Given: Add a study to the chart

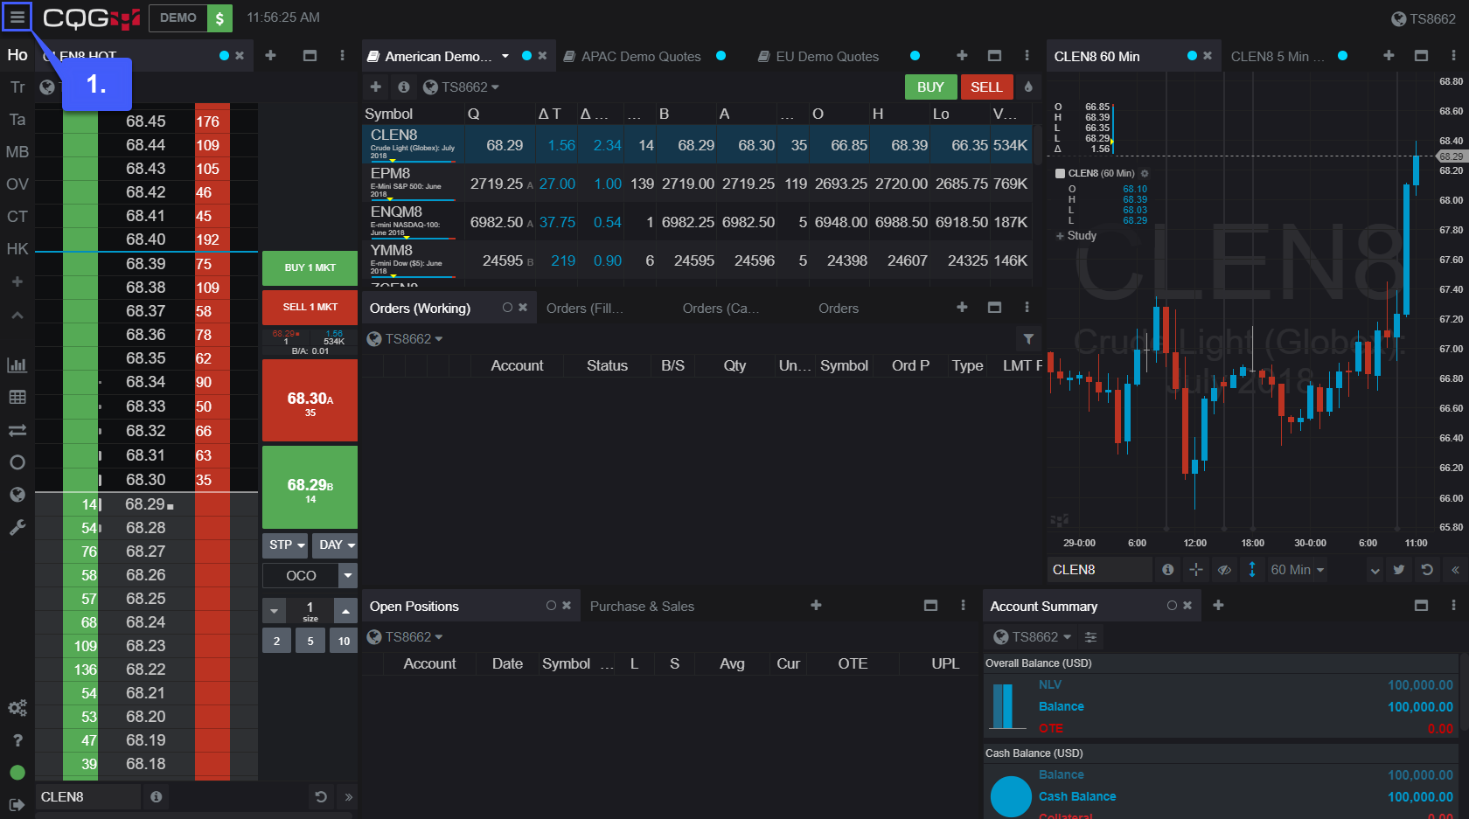Looking at the screenshot, I should pos(1076,236).
